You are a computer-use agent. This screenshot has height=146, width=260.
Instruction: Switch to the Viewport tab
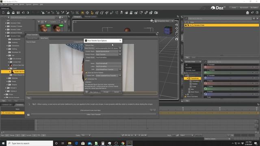[x=77, y=17]
